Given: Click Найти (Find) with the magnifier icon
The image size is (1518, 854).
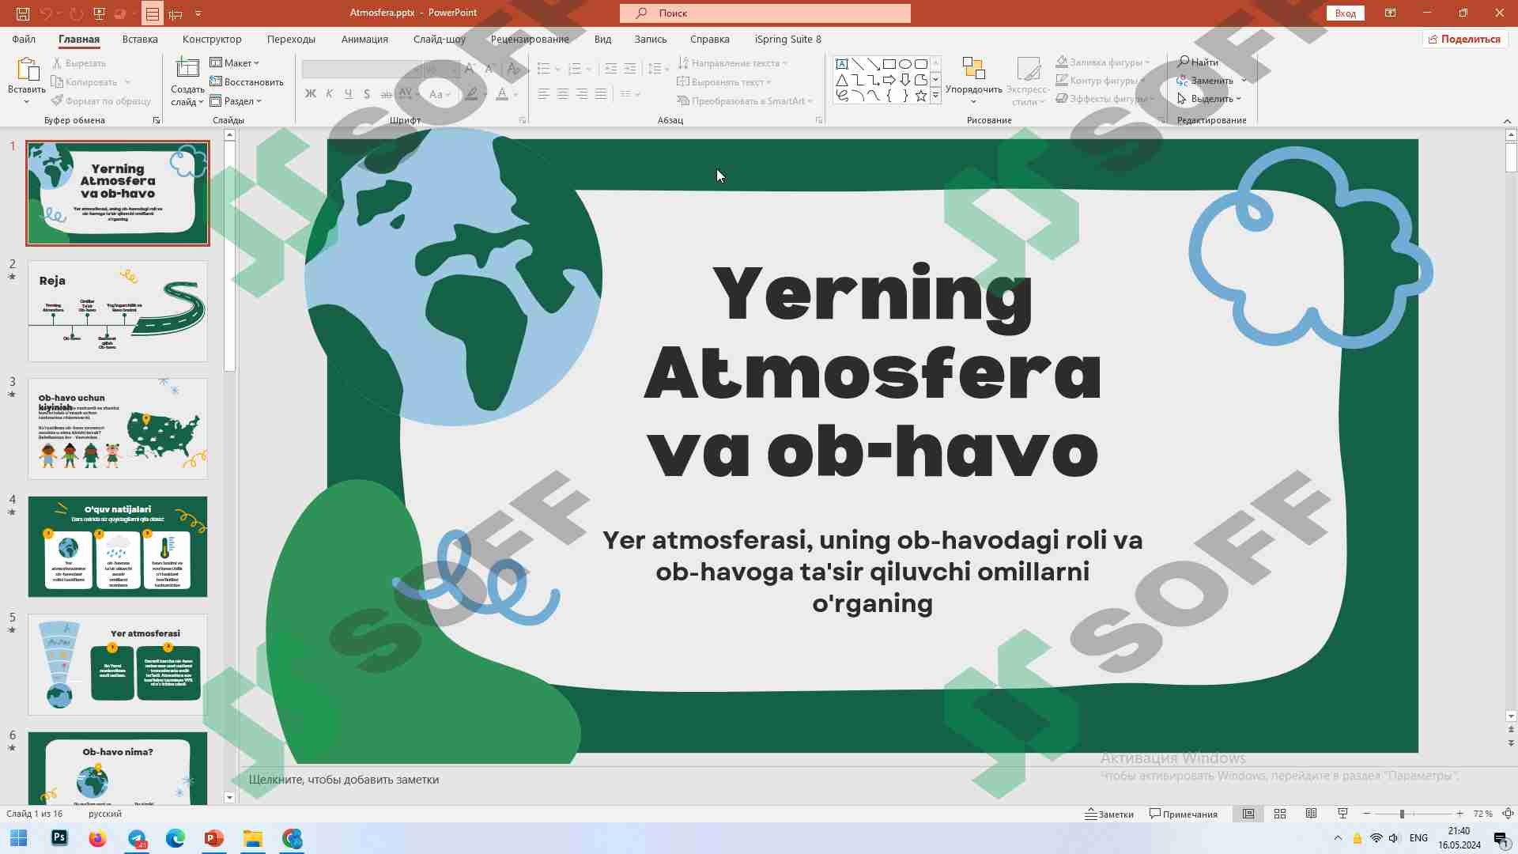Looking at the screenshot, I should point(1198,62).
